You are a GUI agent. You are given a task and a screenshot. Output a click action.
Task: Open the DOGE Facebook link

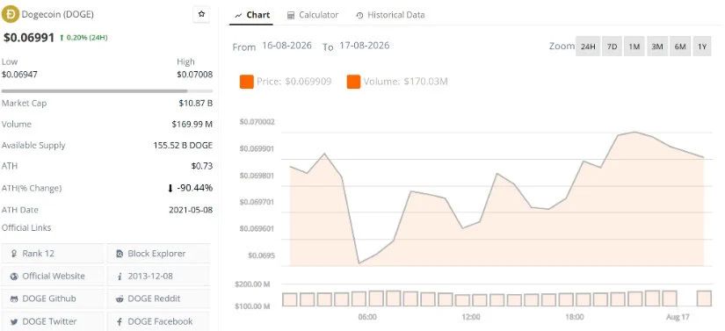158,321
